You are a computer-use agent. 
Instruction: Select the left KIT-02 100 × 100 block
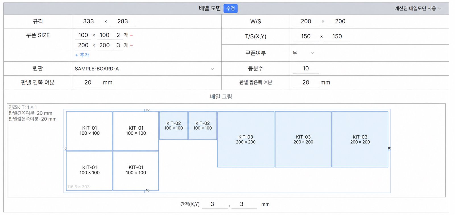173,125
